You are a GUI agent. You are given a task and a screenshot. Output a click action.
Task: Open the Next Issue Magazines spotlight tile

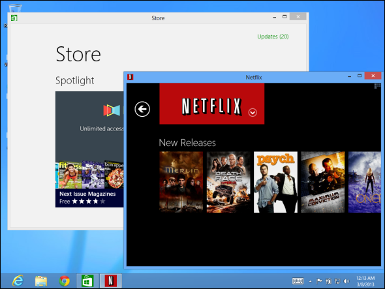[x=89, y=149]
